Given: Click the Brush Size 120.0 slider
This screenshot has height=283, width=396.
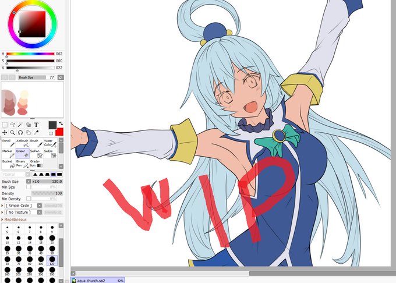Looking at the screenshot, I should pyautogui.click(x=47, y=181).
